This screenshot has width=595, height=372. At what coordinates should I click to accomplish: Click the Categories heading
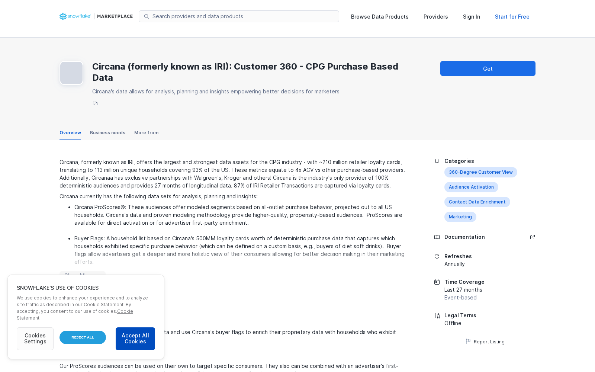(x=459, y=161)
